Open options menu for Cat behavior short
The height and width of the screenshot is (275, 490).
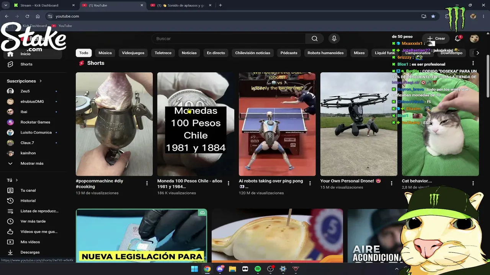[473, 183]
